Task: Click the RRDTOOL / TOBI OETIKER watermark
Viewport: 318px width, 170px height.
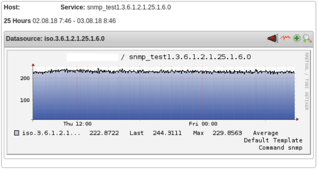Action: click(x=307, y=81)
